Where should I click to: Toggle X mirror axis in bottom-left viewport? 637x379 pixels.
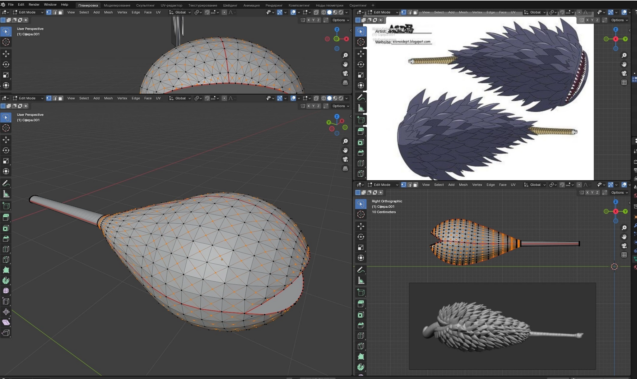(308, 106)
